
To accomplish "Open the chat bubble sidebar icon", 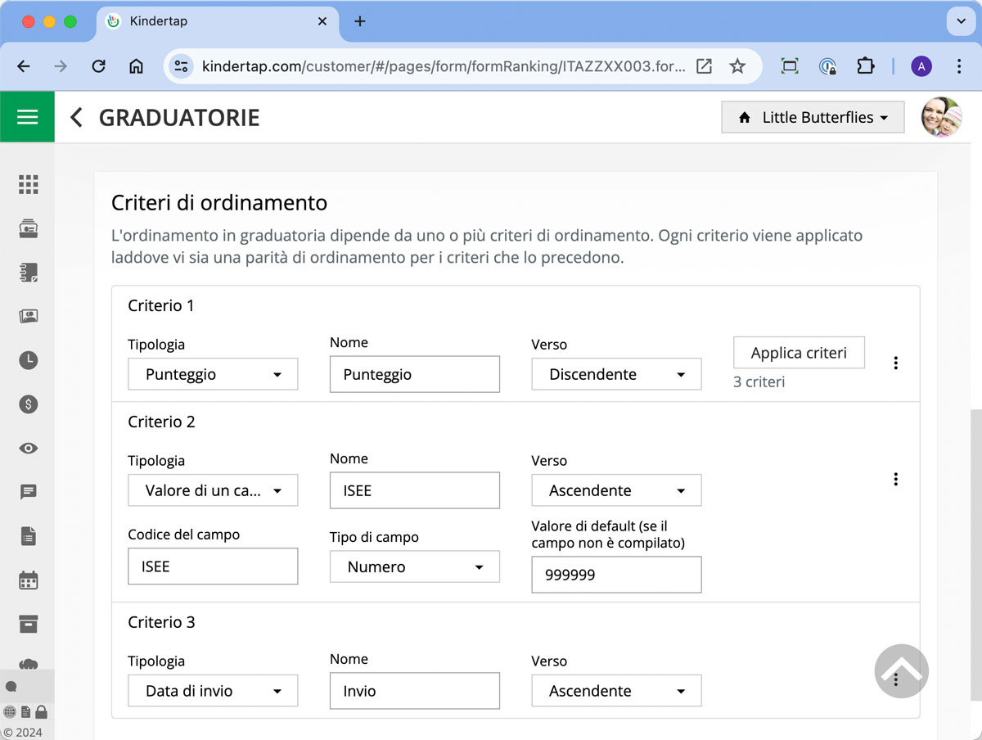I will click(28, 492).
